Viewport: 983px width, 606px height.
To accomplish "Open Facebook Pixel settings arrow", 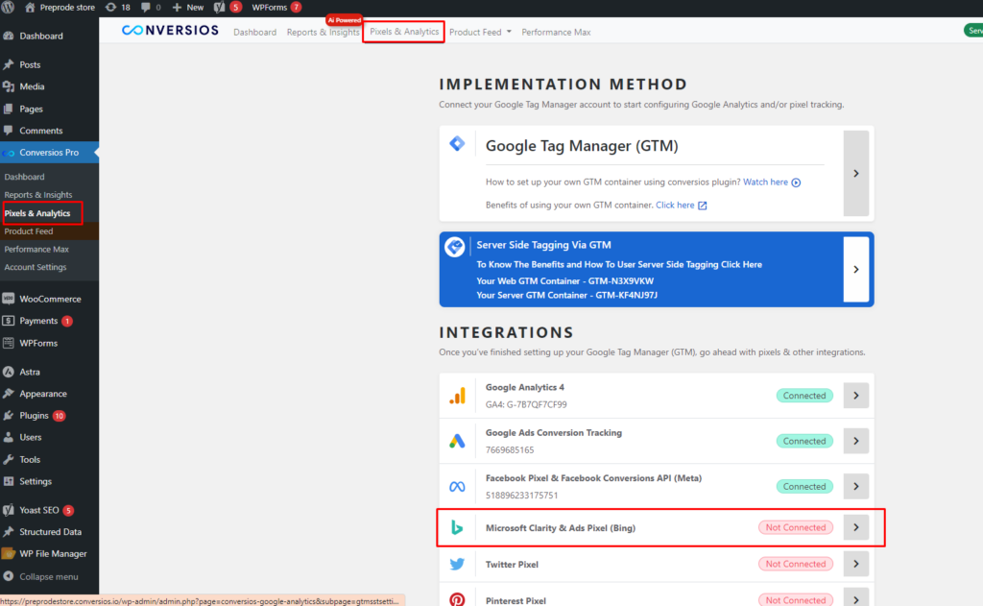I will tap(855, 486).
